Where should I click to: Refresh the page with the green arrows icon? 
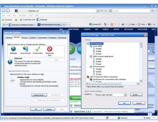[102, 11]
